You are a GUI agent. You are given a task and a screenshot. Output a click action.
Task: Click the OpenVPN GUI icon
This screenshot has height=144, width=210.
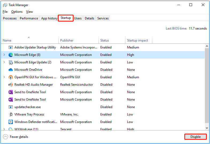click(x=11, y=77)
